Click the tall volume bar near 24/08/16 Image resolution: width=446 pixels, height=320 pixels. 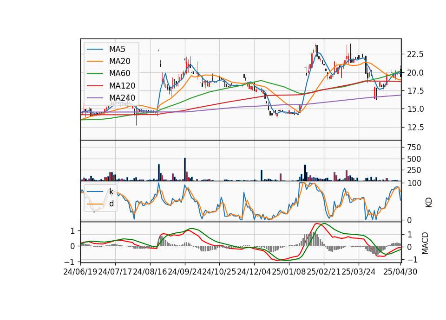[159, 173]
